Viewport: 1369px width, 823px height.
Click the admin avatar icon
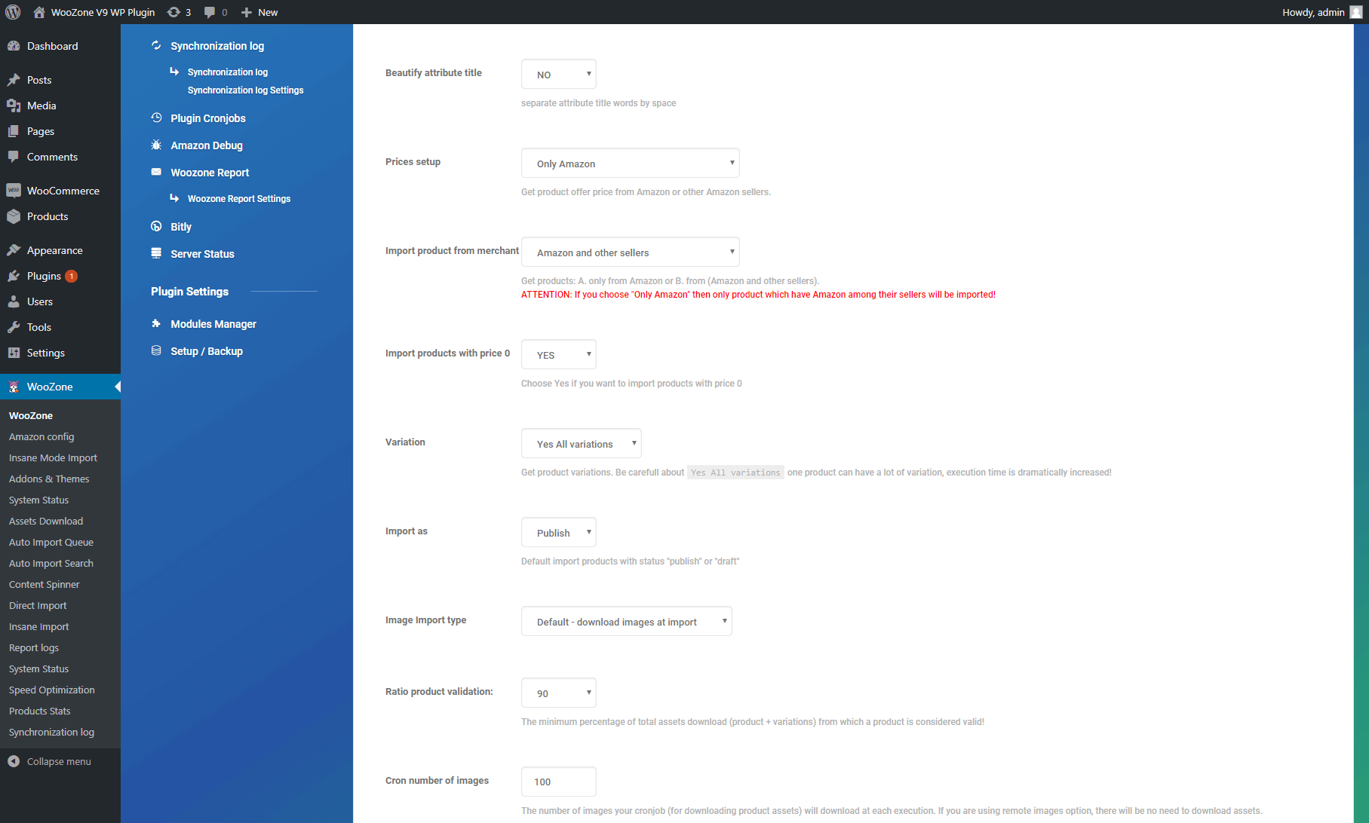click(x=1355, y=12)
